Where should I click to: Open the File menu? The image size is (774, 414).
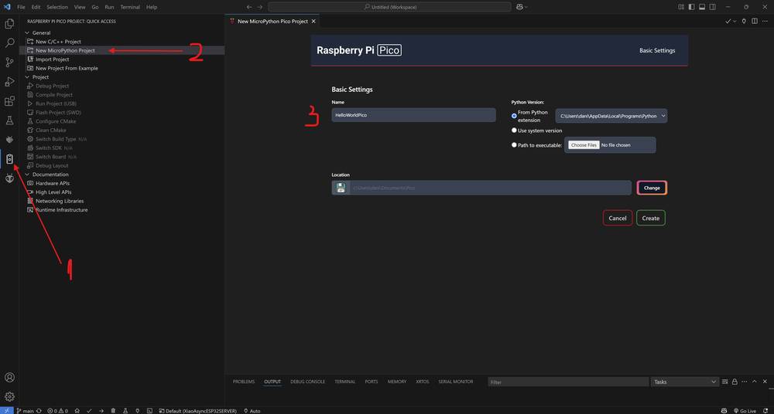[x=21, y=7]
